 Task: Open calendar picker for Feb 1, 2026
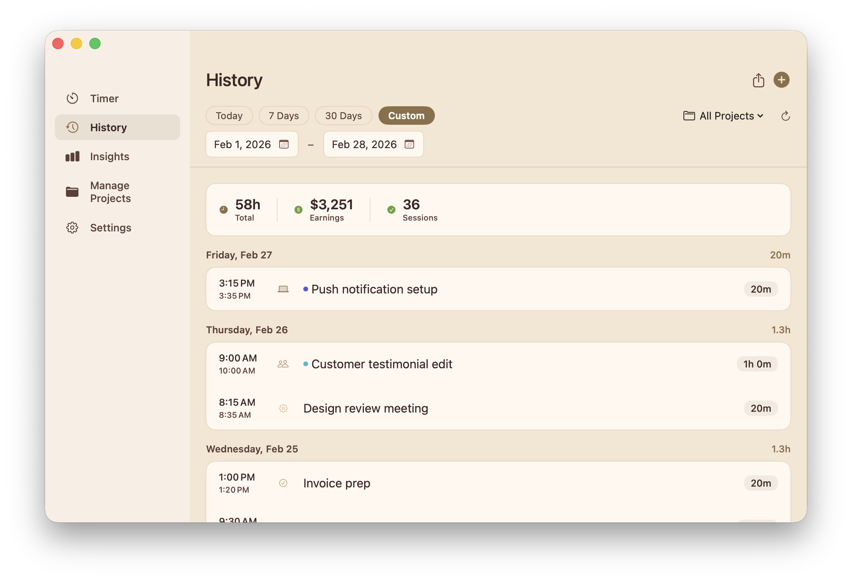(284, 144)
